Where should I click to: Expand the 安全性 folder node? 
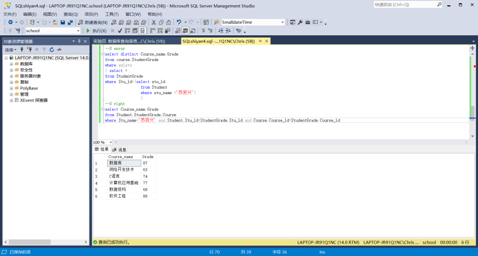[x=11, y=70]
